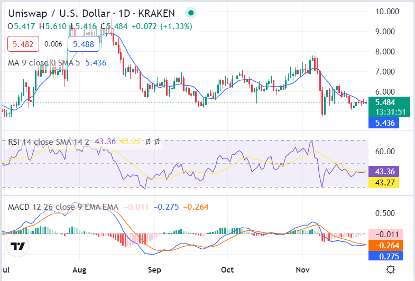Click the TradingView logo icon
Viewport: 415px width, 281px height.
(17, 246)
